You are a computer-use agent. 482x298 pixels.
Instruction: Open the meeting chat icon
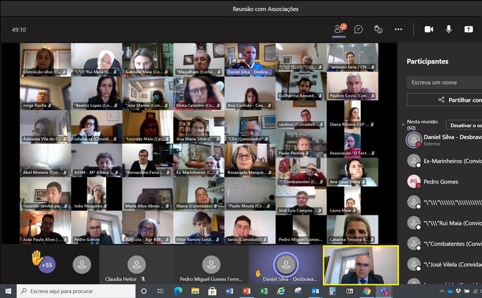click(359, 29)
